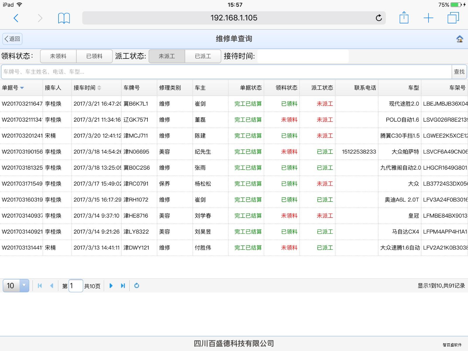This screenshot has width=468, height=351.
Task: Select plate number 冀B0C2S6
Action: [x=137, y=168]
